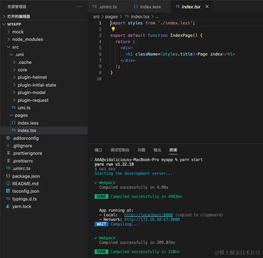Expand the .cache folder

14,62
